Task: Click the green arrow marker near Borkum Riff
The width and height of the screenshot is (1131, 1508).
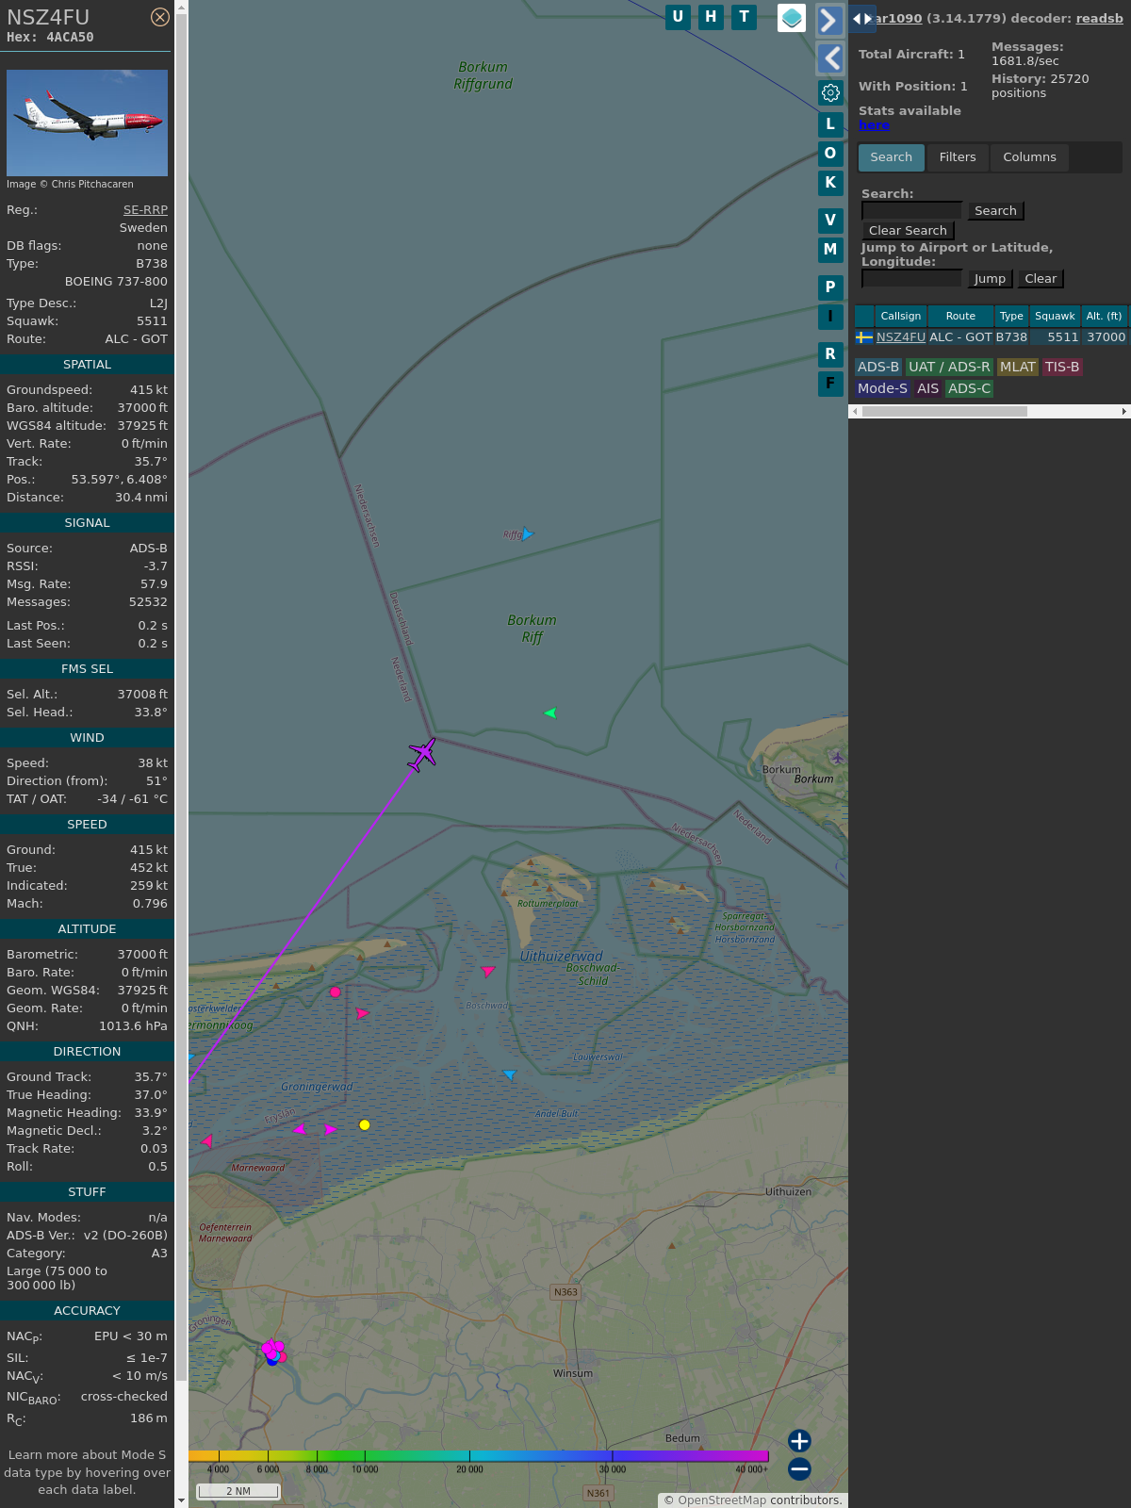Action: point(550,713)
